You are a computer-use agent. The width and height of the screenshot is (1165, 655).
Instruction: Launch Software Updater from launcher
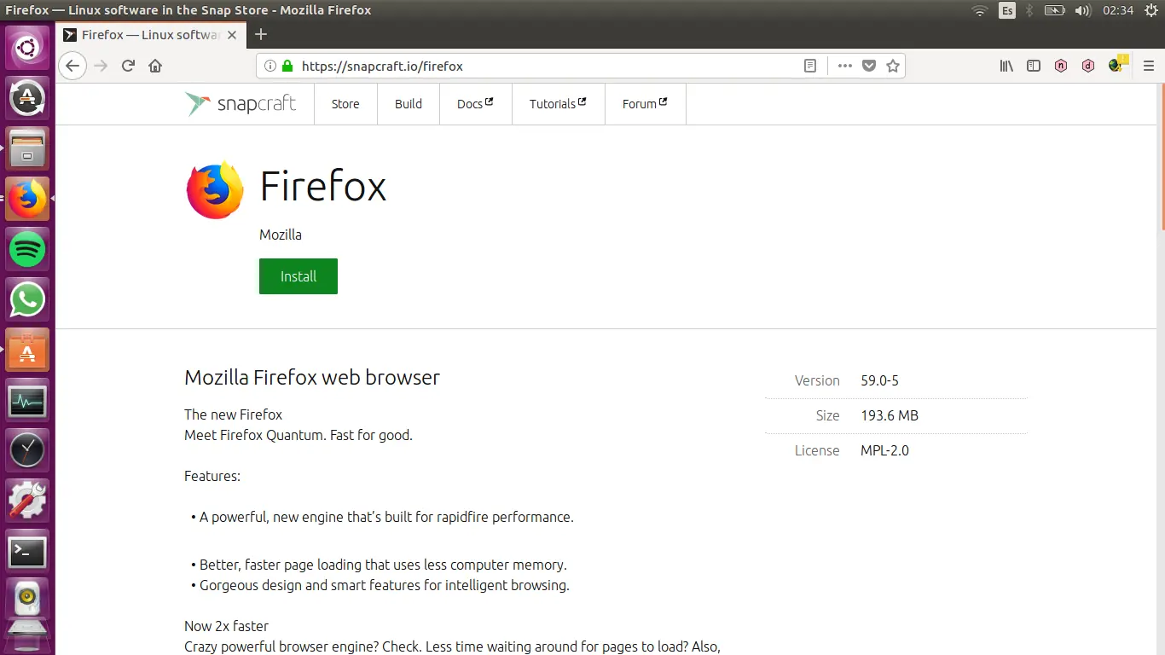point(27,98)
